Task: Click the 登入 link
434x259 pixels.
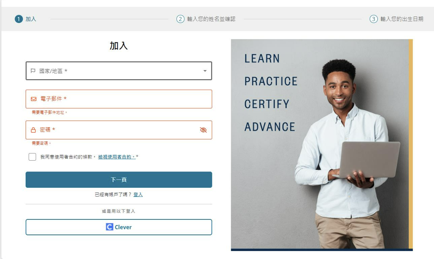Action: pyautogui.click(x=138, y=195)
